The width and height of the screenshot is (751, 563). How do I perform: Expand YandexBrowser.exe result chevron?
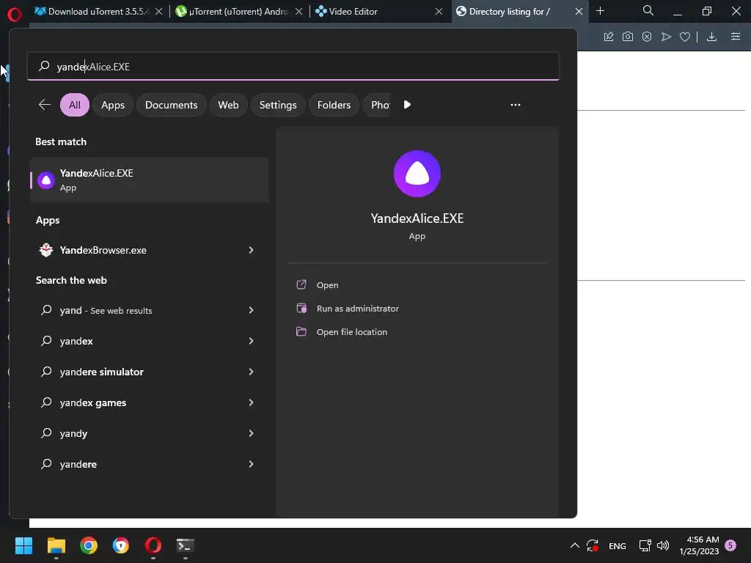[251, 250]
